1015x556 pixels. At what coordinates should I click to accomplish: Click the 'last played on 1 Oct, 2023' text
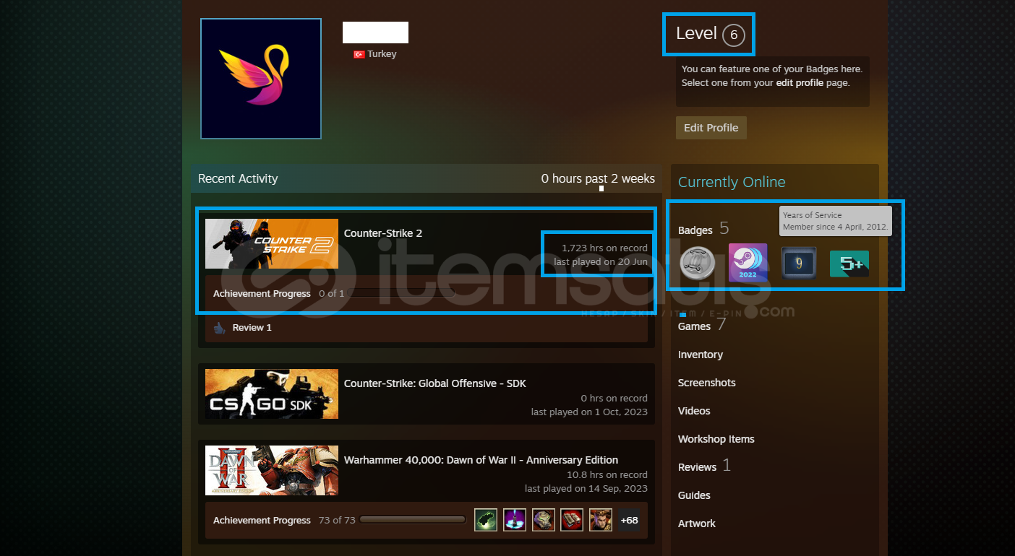[x=589, y=412]
